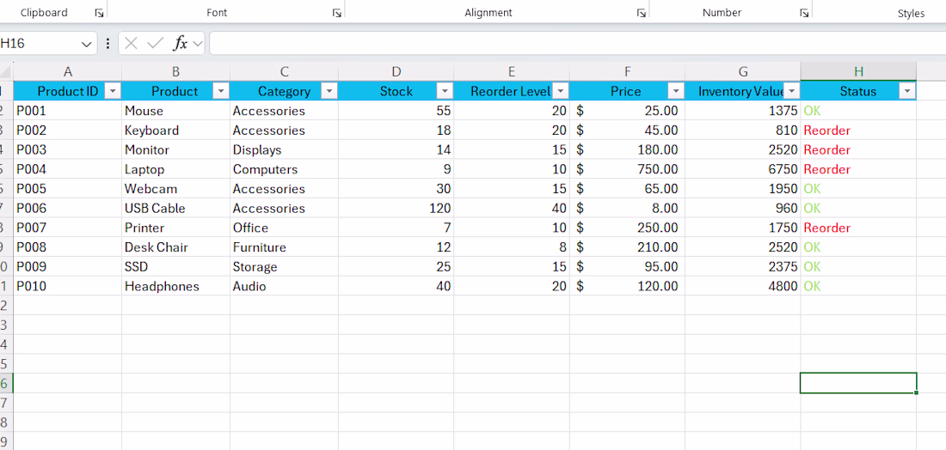946x450 pixels.
Task: Click the Office category cell
Action: pos(284,228)
